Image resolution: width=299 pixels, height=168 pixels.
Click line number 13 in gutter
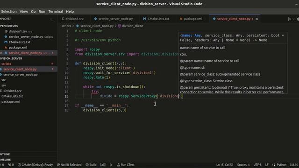[x=66, y=87]
